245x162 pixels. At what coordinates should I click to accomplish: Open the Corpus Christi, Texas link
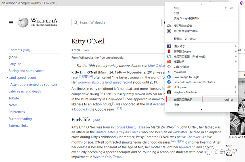(x=130, y=127)
